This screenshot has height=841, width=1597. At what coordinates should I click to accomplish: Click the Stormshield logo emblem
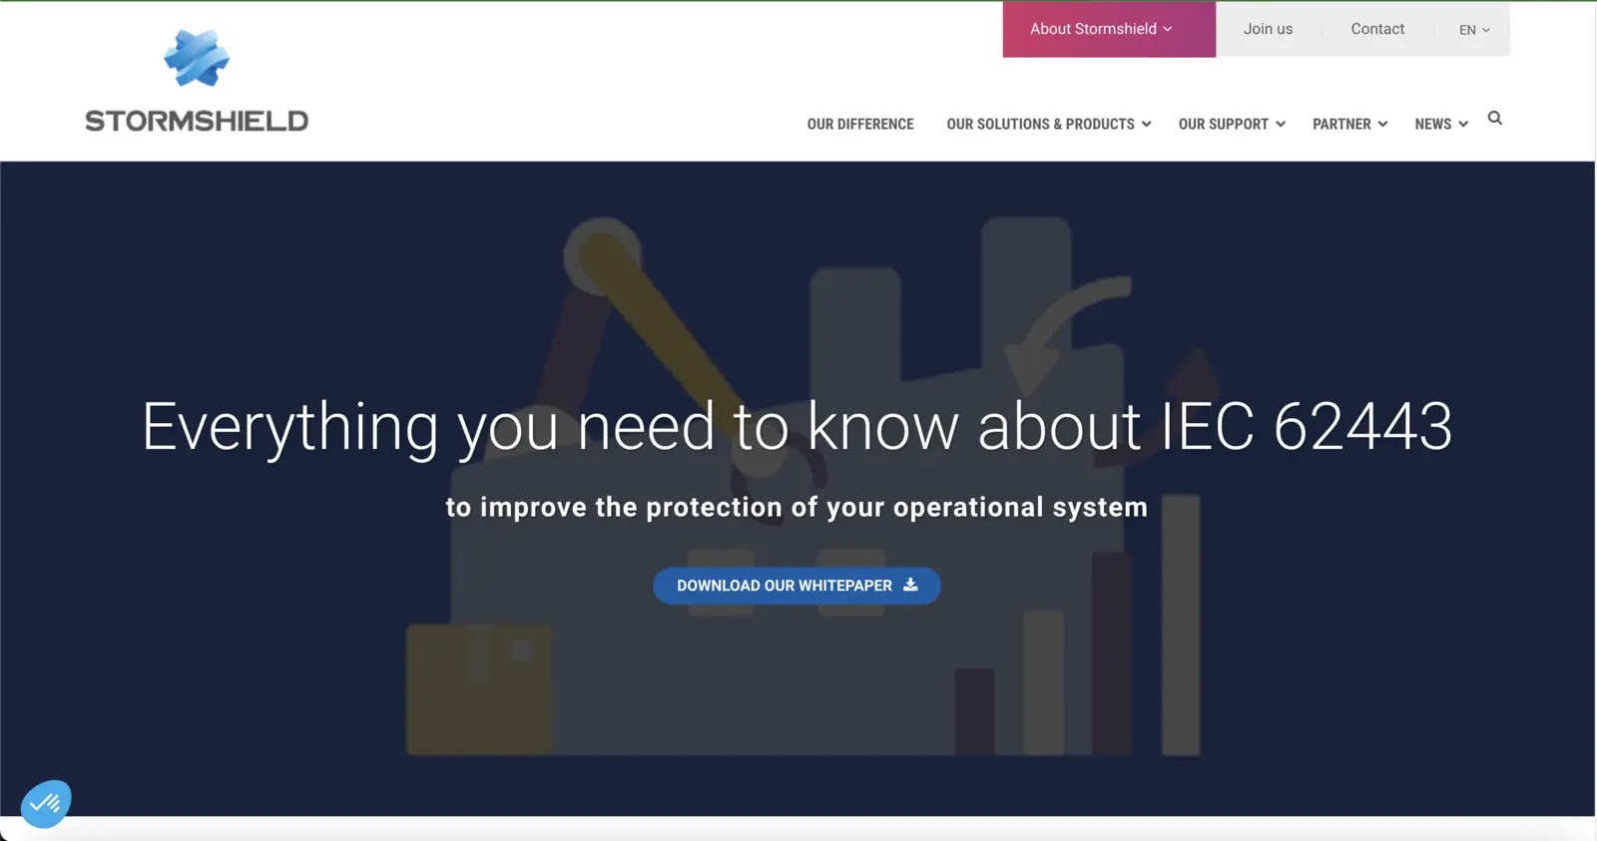(x=197, y=58)
